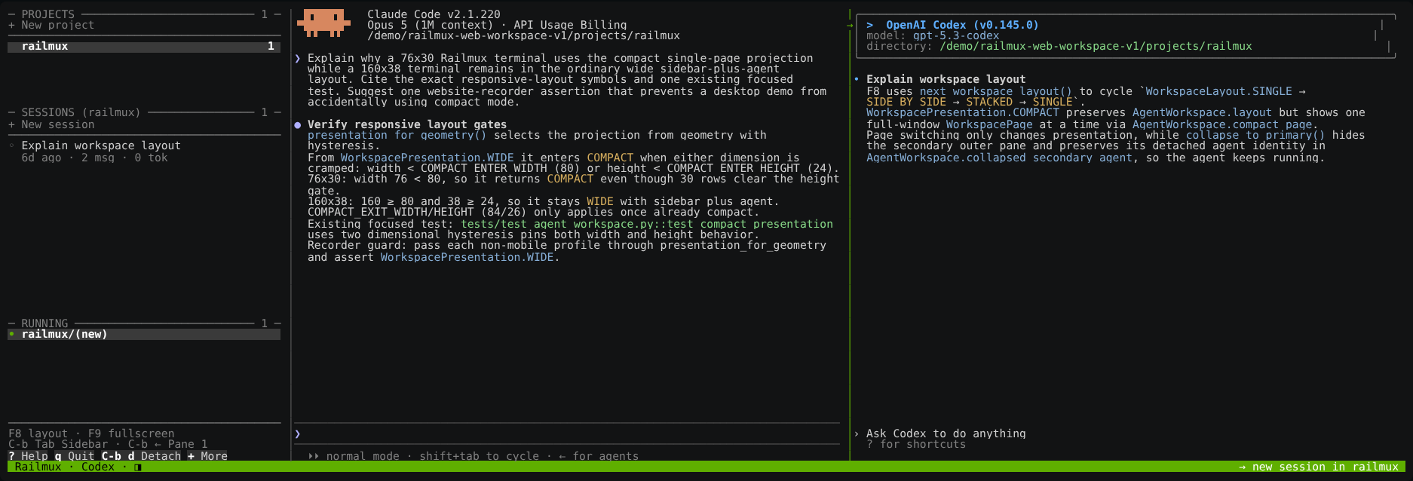
Task: Click new session in railmux status text
Action: click(1319, 467)
